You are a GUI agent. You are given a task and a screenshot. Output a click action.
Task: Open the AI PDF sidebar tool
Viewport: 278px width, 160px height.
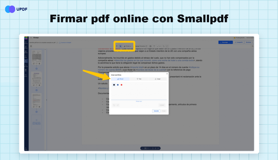tap(26, 66)
